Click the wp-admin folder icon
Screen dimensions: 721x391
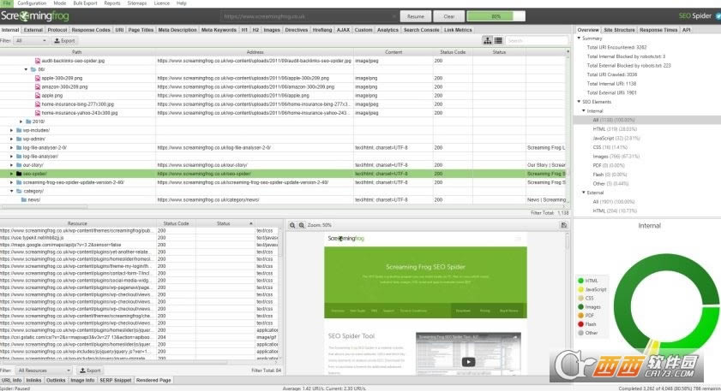19,139
